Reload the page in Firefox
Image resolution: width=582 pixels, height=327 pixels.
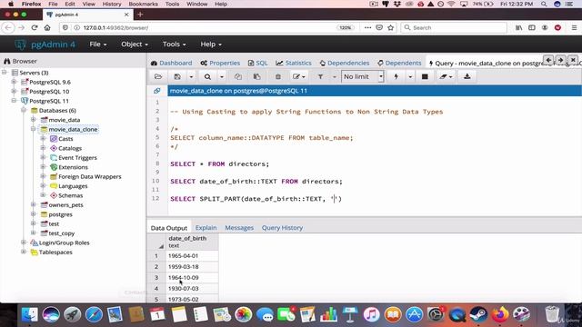(x=35, y=28)
